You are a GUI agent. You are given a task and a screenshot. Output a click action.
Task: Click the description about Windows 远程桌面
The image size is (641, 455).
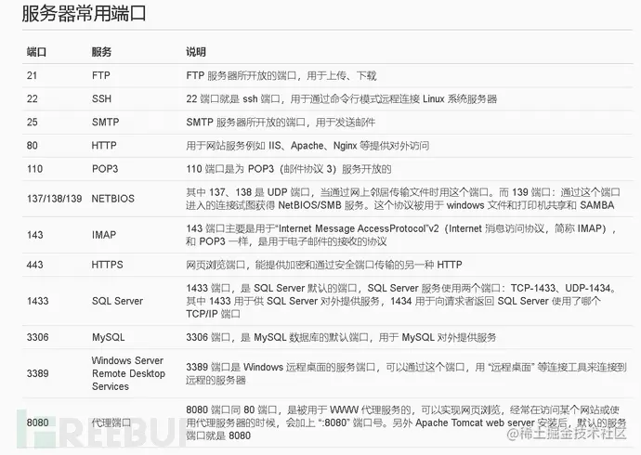point(406,373)
